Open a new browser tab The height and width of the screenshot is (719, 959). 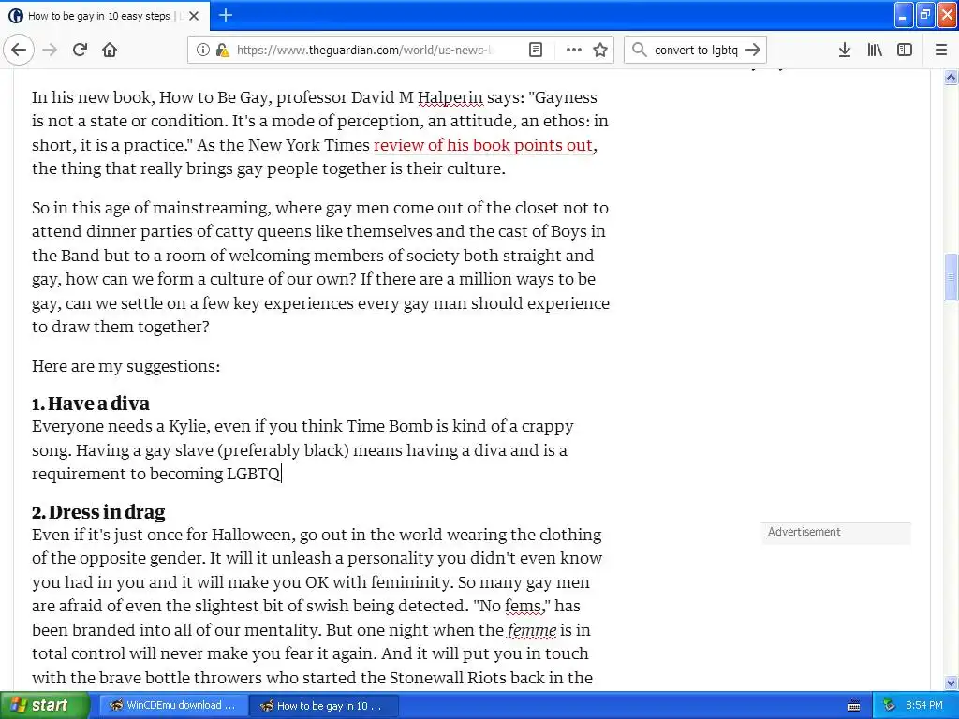(226, 15)
